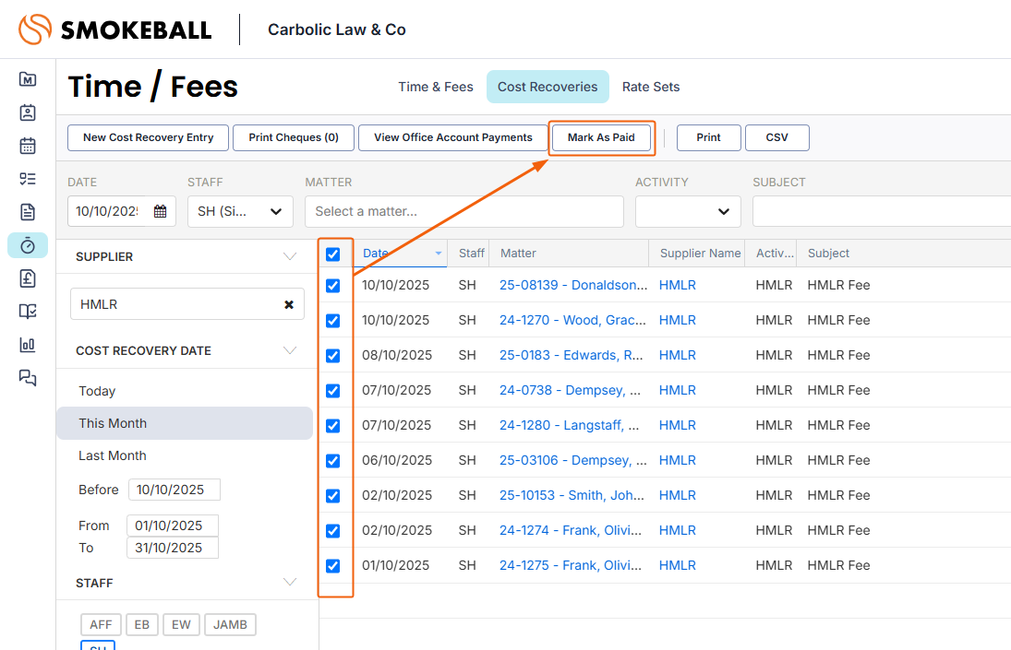
Task: Open the chat messages icon in sidebar
Action: click(28, 378)
